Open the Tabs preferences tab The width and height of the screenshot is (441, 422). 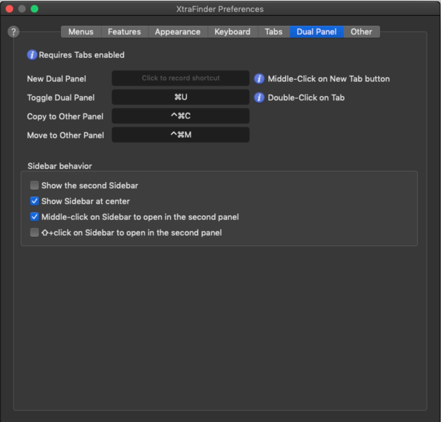pyautogui.click(x=274, y=32)
